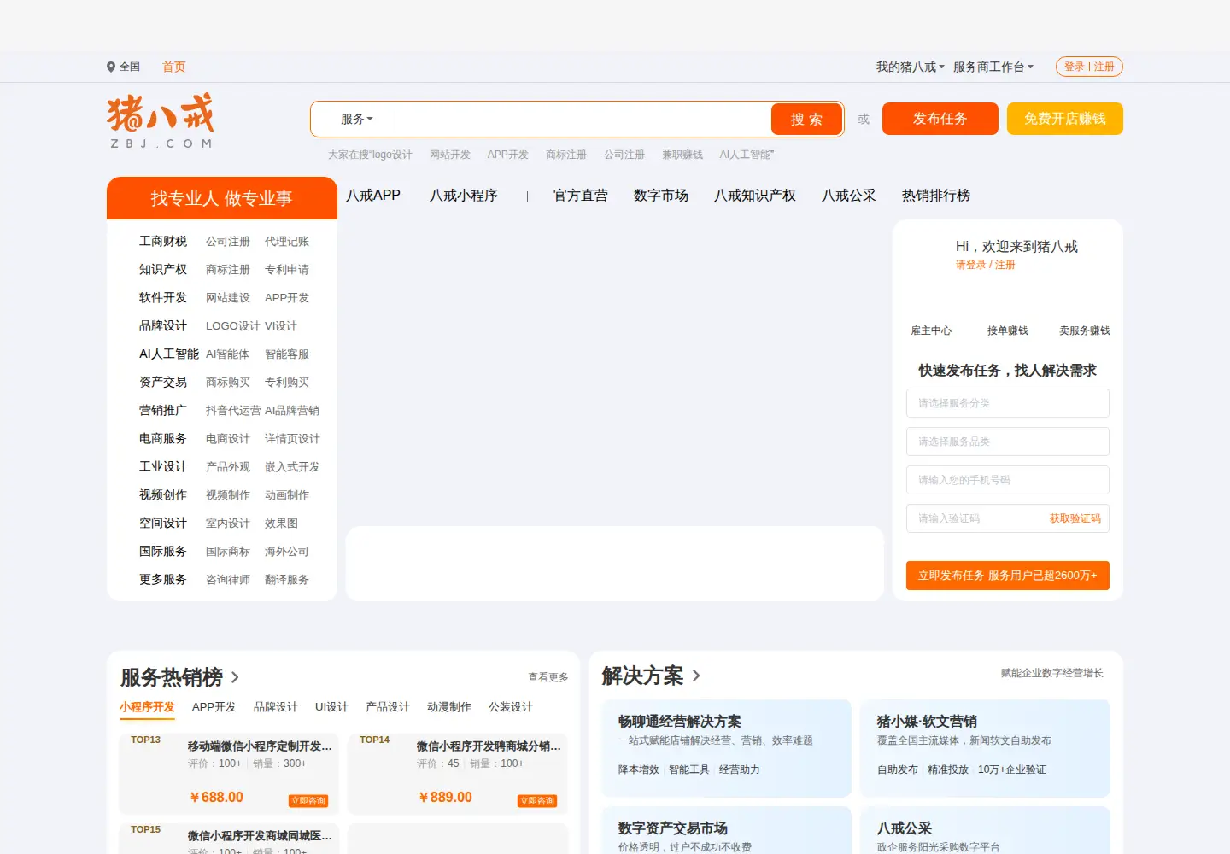
Task: Click 立即咨询 on the ¥688.00 card
Action: tap(308, 801)
